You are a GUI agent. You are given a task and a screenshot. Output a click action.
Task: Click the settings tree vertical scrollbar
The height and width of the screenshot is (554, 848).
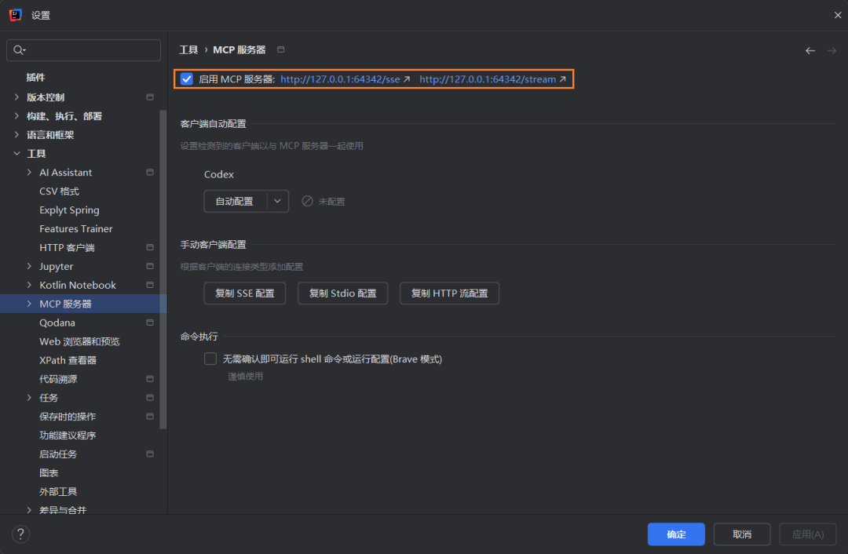(163, 269)
